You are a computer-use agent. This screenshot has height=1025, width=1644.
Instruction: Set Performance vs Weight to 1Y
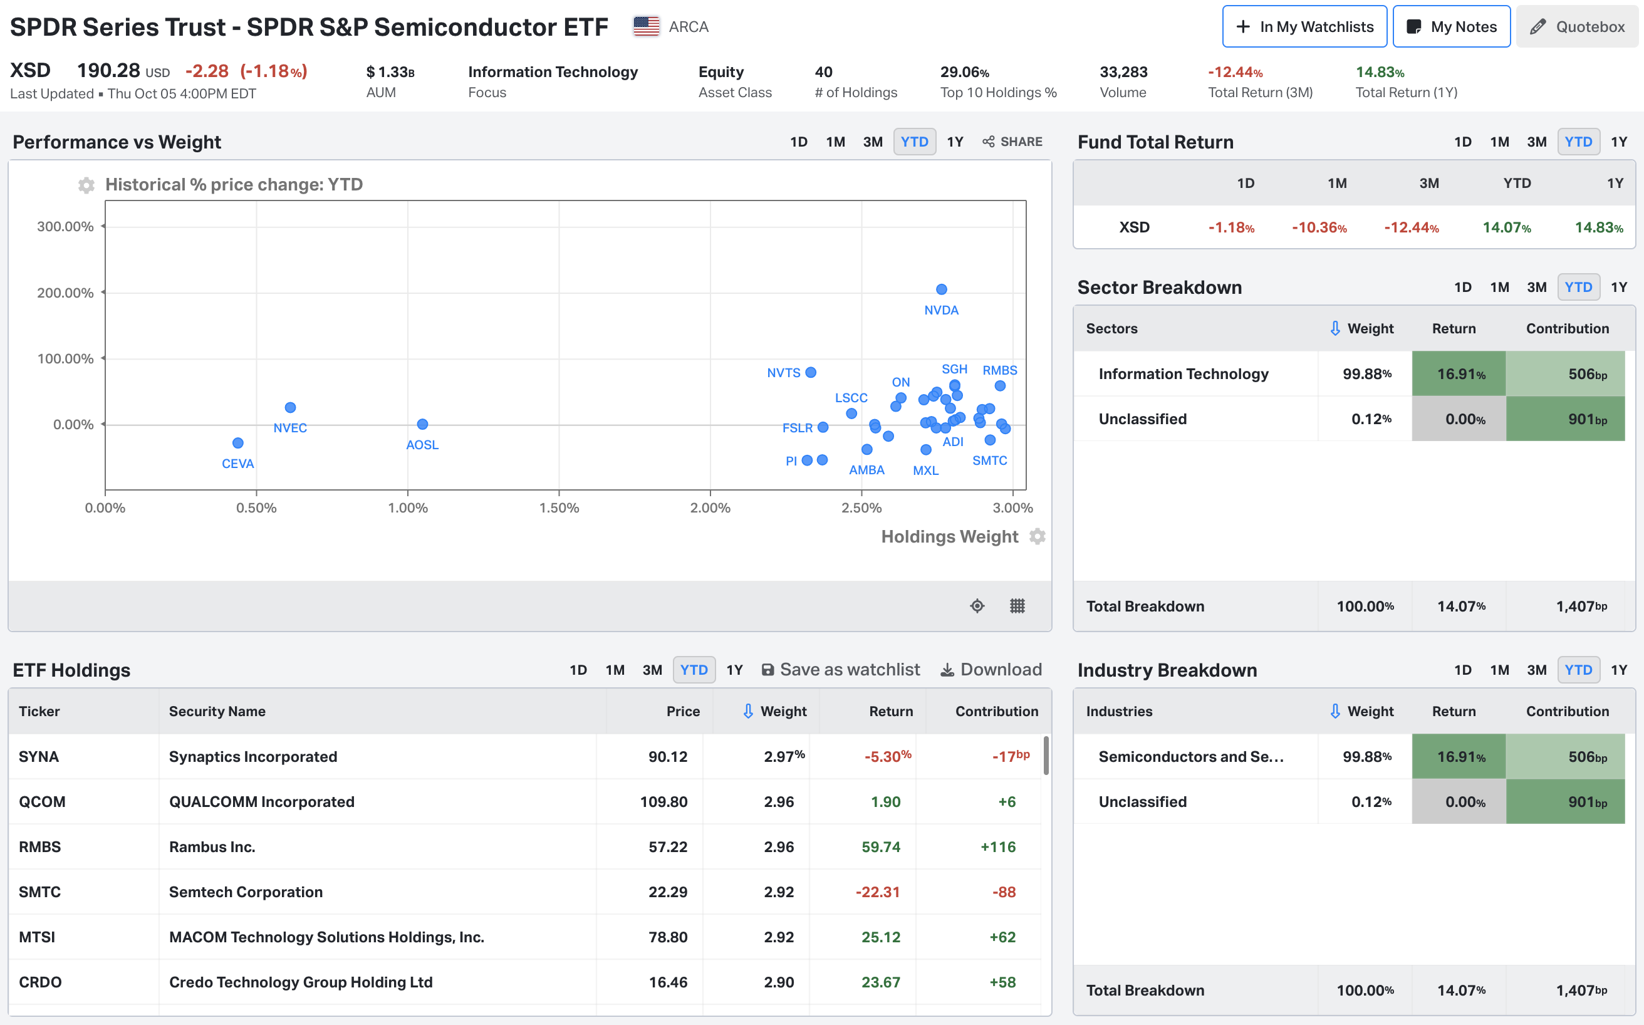955,142
